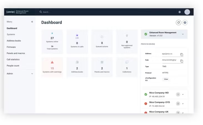Image resolution: width=203 pixels, height=125 pixels.
Task: Open help with the question mark icon
Action: point(185,22)
